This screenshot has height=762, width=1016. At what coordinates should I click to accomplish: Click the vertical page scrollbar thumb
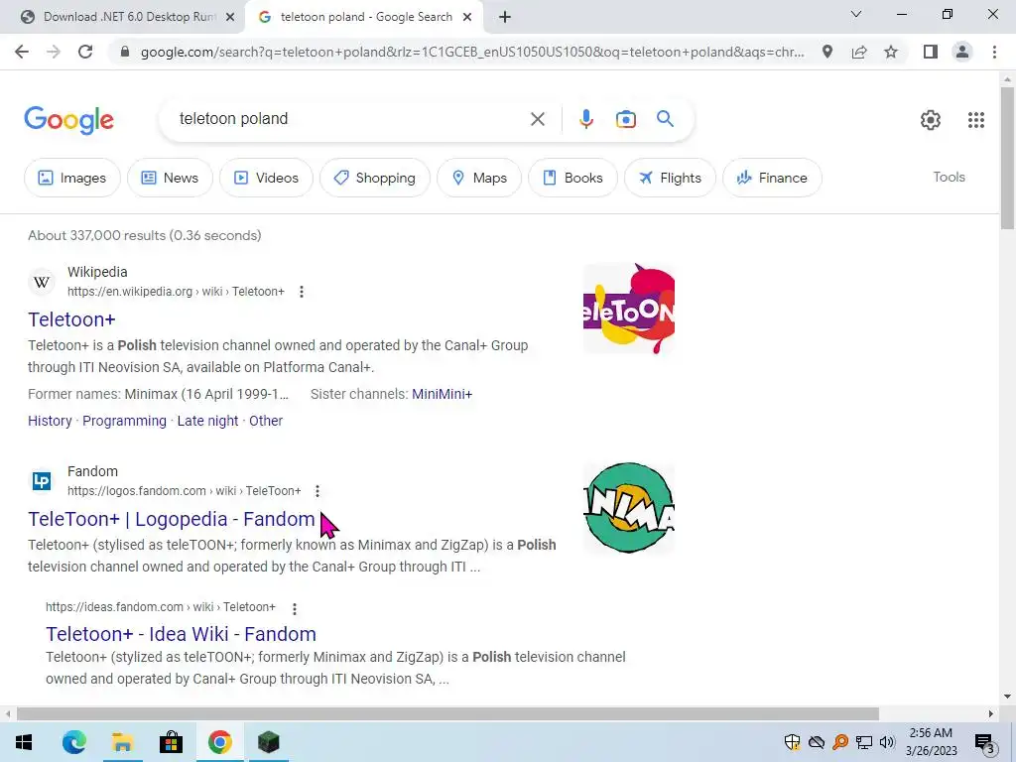(1007, 158)
